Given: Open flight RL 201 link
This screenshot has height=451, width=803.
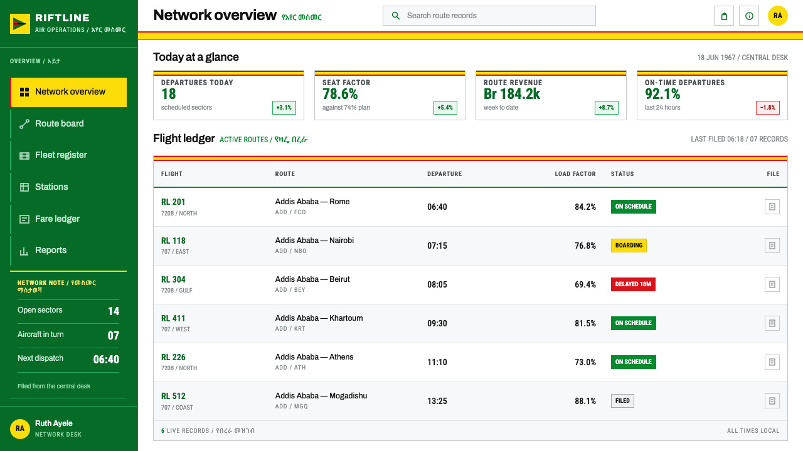Looking at the screenshot, I should [x=173, y=202].
